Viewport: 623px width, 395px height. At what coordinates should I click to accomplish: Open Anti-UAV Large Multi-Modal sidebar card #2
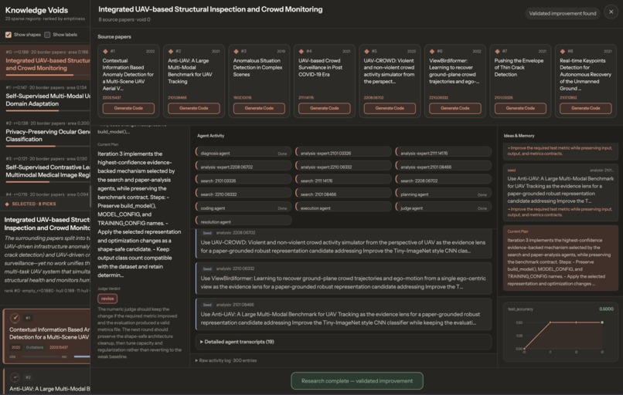point(47,382)
